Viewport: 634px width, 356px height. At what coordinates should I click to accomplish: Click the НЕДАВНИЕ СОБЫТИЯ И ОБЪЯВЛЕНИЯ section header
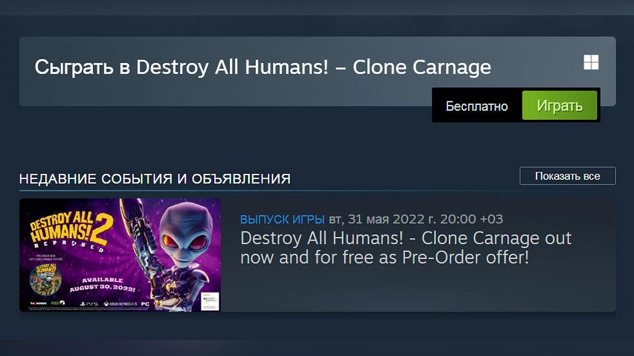tap(155, 179)
